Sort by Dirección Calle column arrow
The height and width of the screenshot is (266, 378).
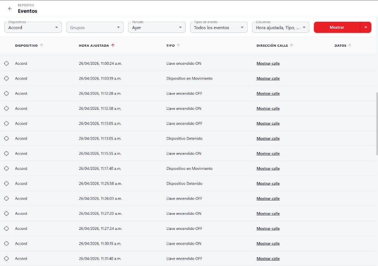292,45
